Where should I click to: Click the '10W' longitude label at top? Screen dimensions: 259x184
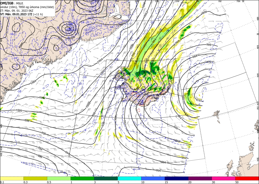click(177, 1)
